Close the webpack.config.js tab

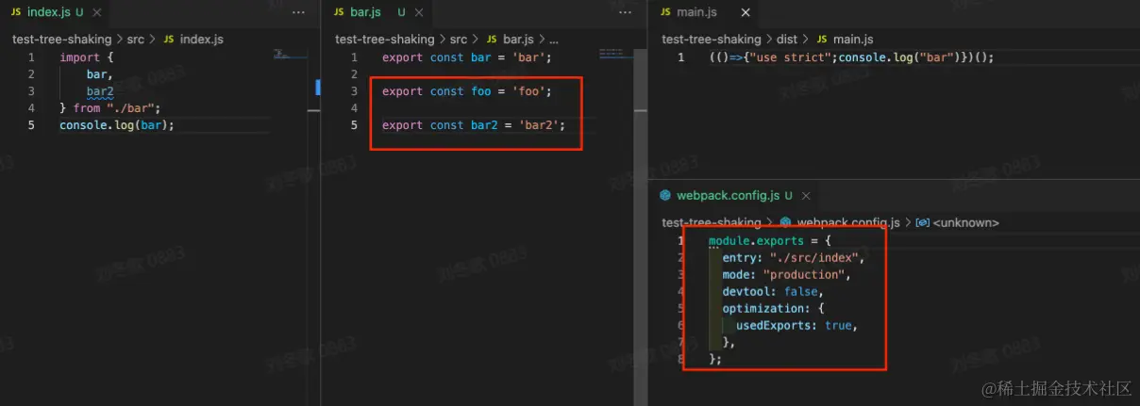click(805, 195)
